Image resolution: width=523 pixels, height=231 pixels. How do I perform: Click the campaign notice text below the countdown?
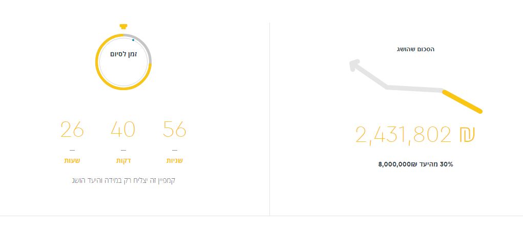123,180
